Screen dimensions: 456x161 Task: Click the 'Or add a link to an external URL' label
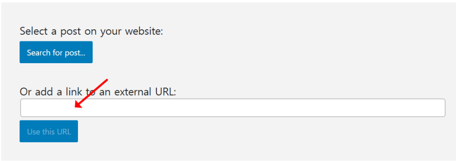pos(98,92)
